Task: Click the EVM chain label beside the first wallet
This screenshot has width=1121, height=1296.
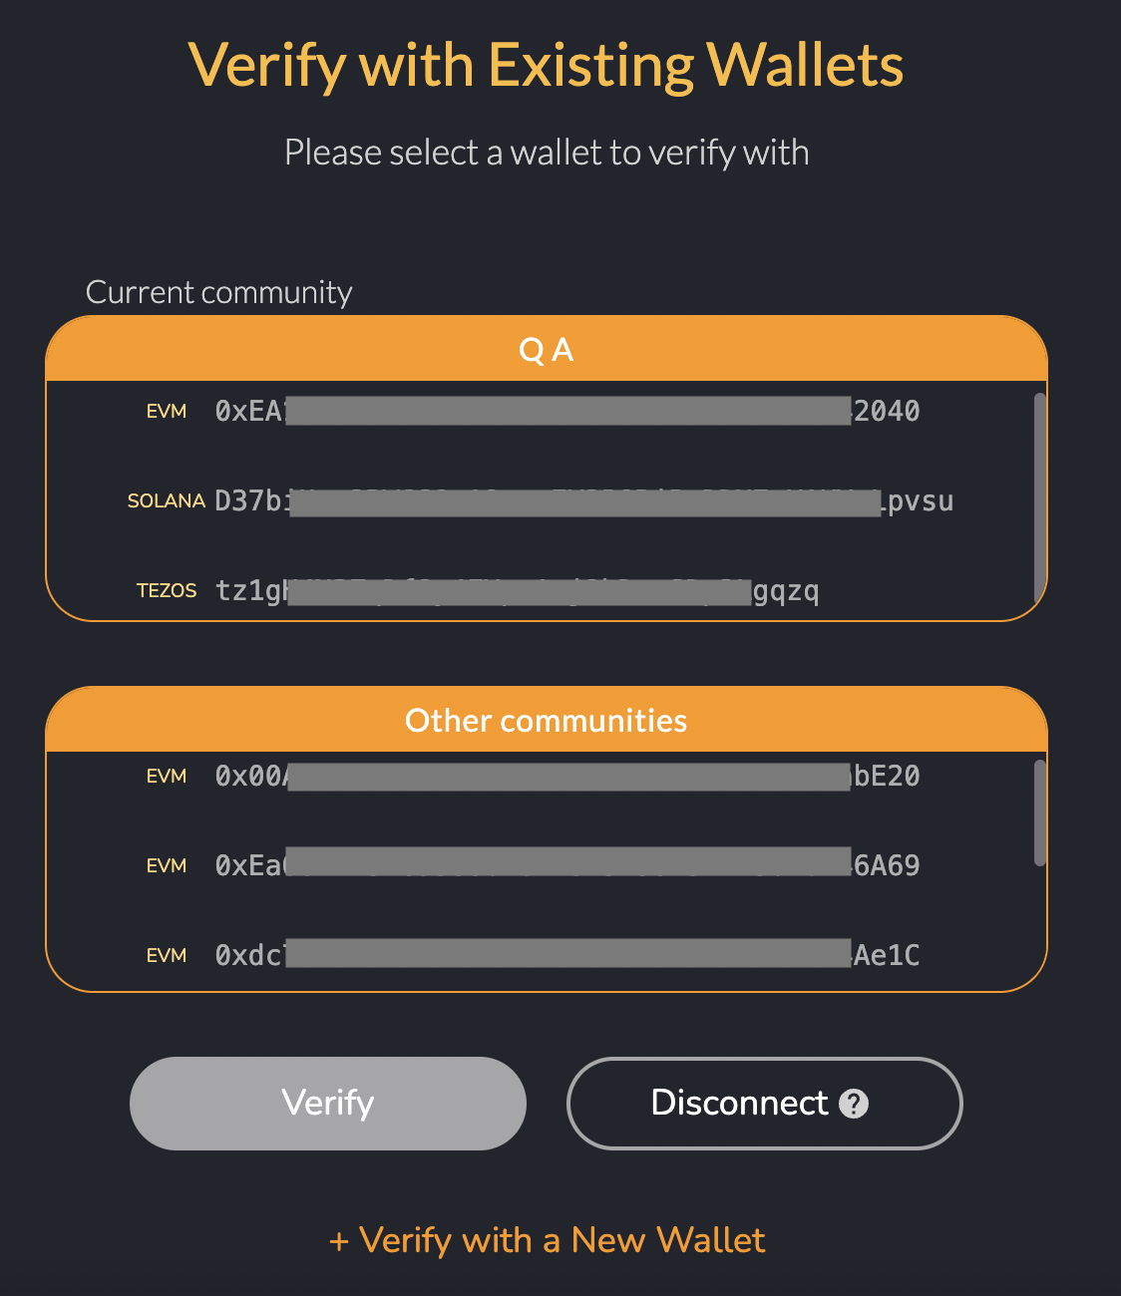Action: (166, 411)
